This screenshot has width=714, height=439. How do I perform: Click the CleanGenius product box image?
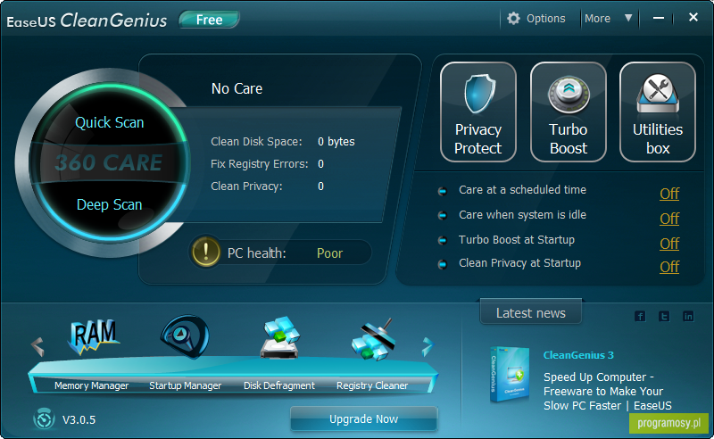click(x=510, y=375)
